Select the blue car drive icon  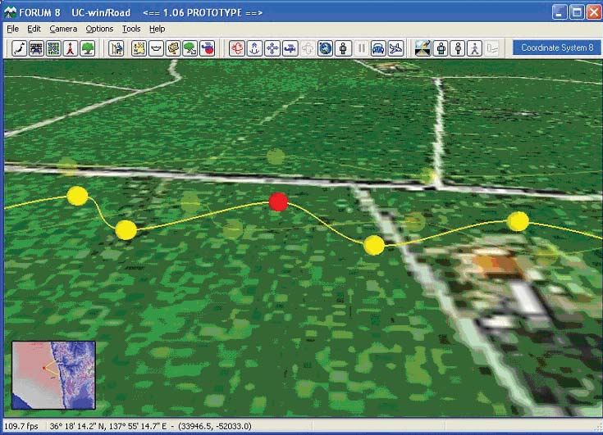[x=378, y=49]
